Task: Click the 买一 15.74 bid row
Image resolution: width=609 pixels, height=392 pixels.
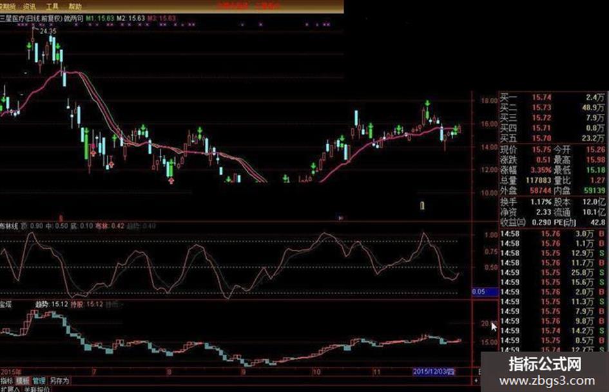Action: (x=552, y=97)
